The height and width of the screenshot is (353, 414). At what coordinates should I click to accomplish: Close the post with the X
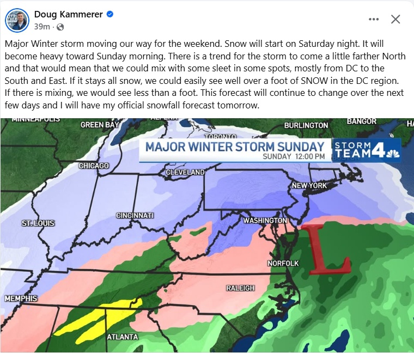396,19
